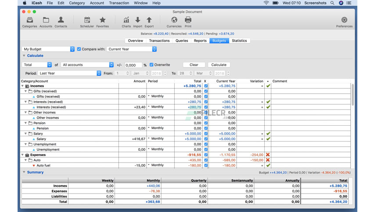The image size is (367, 212).
Task: Open the Period Last Year dropdown
Action: click(69, 73)
